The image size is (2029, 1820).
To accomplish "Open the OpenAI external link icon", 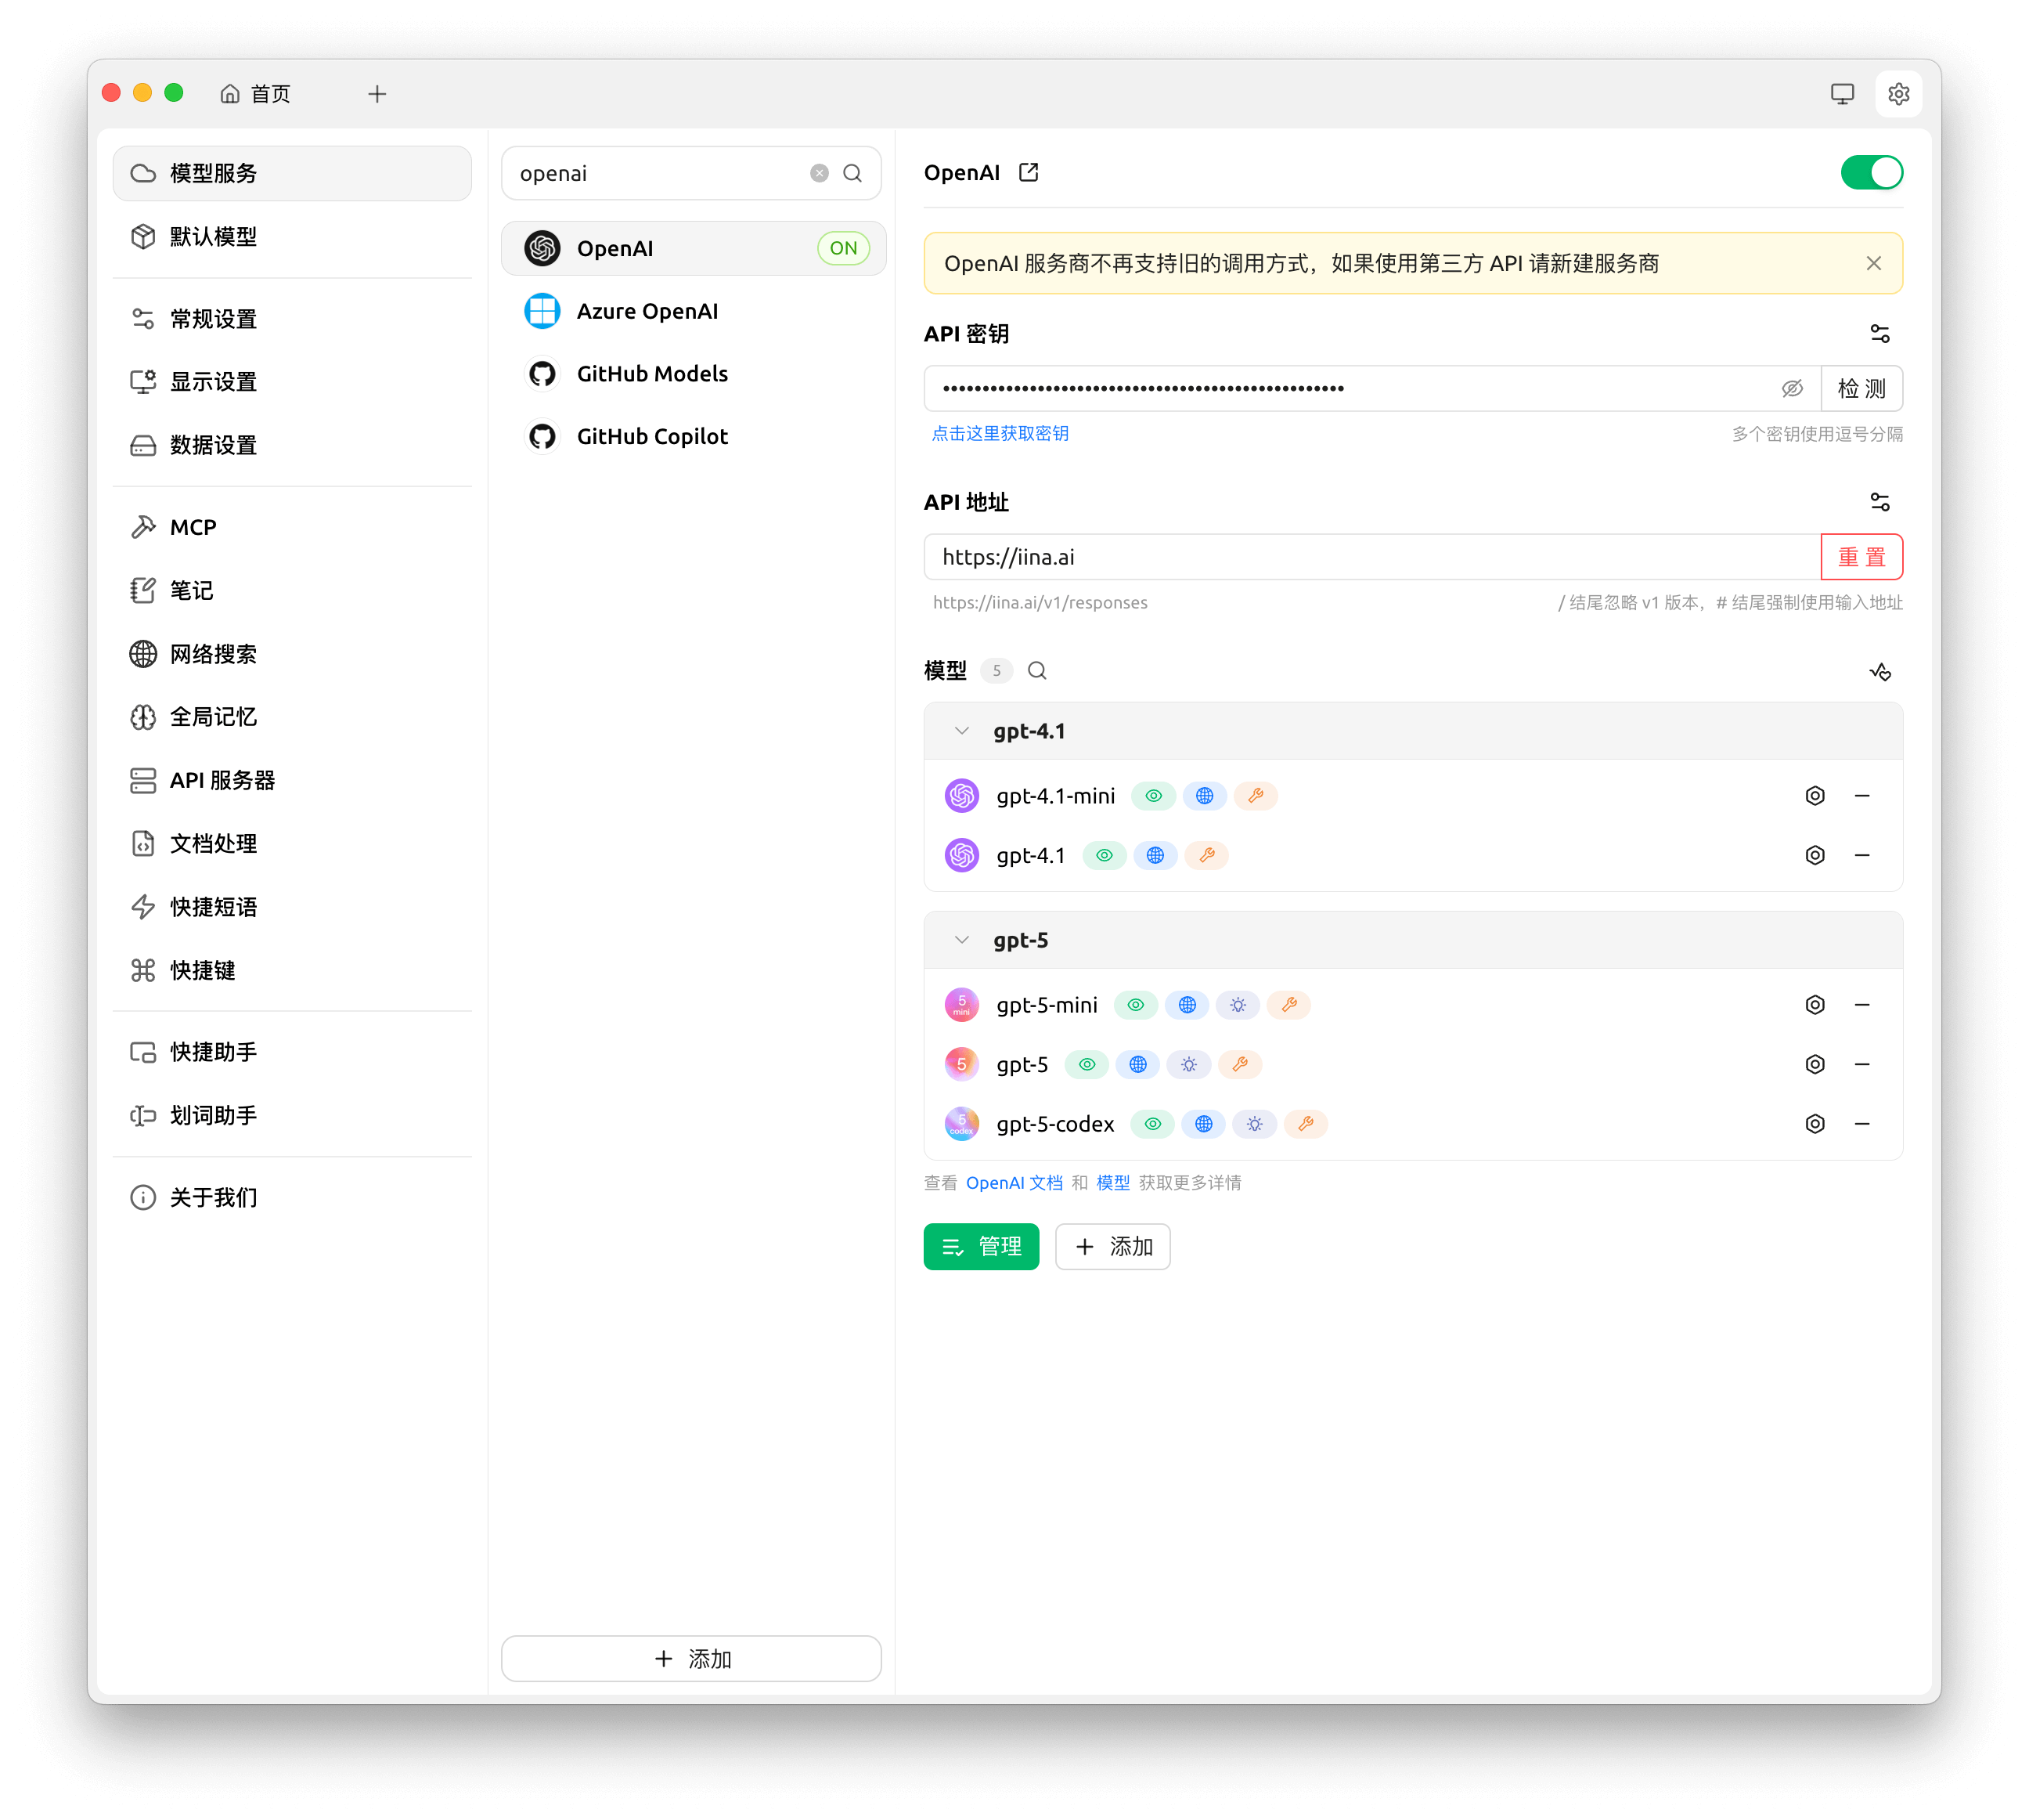I will [1029, 172].
